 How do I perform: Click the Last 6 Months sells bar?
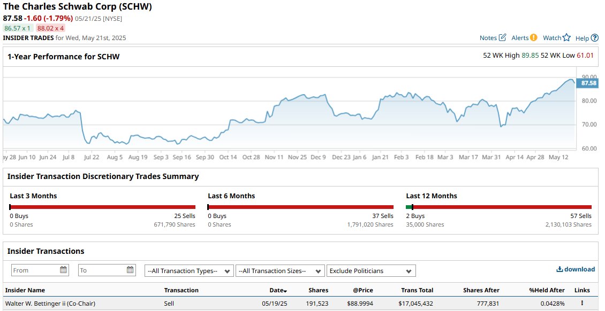[300, 207]
